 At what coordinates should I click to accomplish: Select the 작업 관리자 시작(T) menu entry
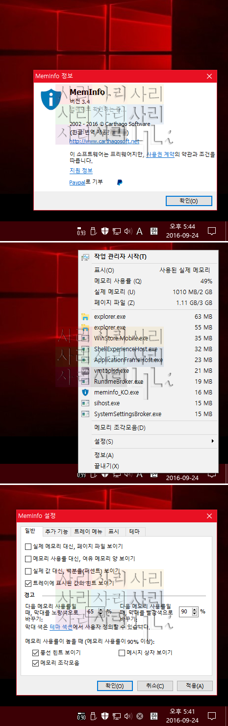point(148,257)
